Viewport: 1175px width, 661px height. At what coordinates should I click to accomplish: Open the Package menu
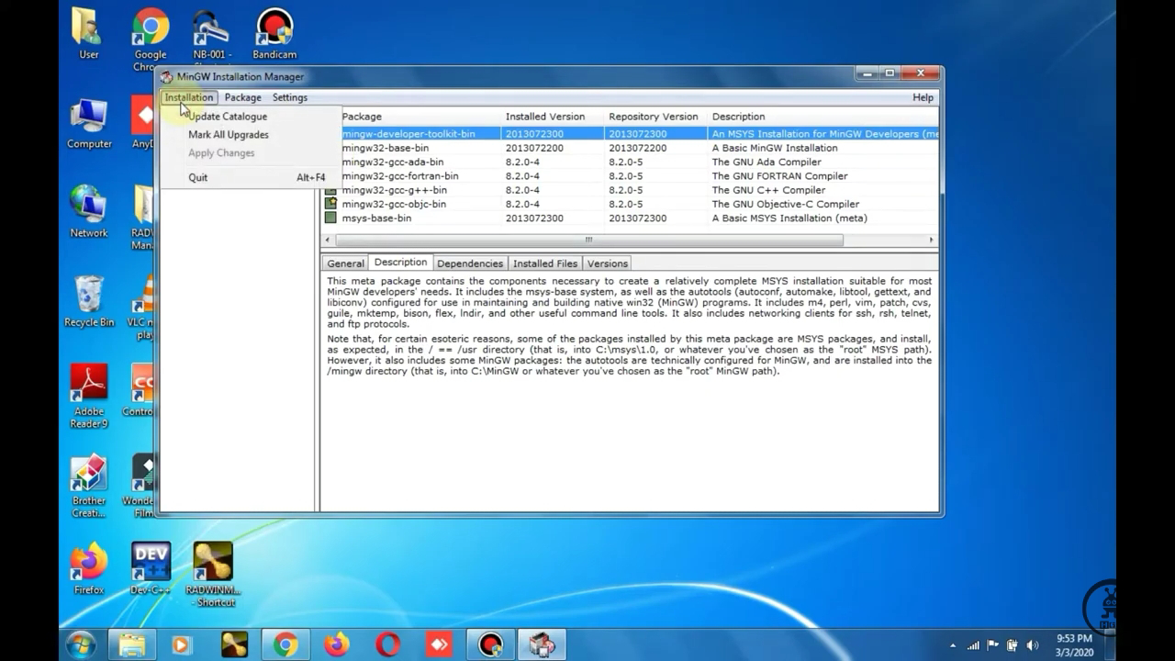pos(242,97)
